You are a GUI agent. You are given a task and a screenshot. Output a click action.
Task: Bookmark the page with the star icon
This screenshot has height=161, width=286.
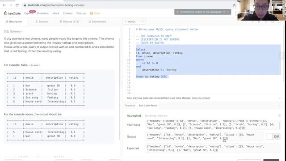234,5
